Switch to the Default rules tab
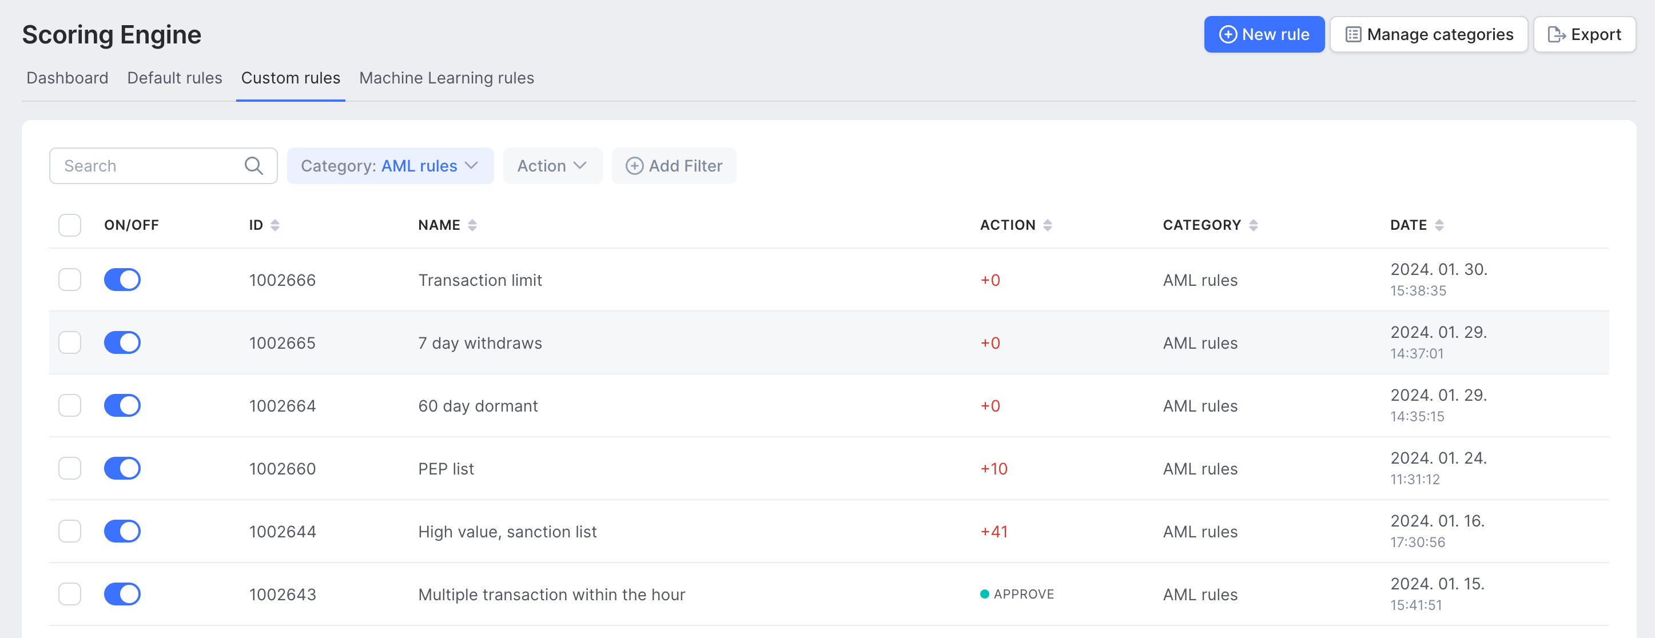1655x638 pixels. pos(174,78)
